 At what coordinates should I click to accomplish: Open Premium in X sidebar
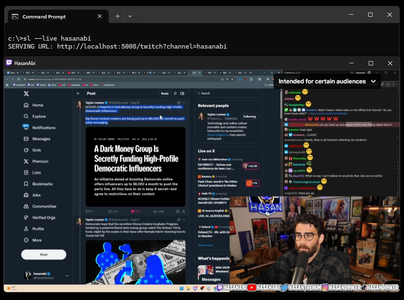pos(36,161)
